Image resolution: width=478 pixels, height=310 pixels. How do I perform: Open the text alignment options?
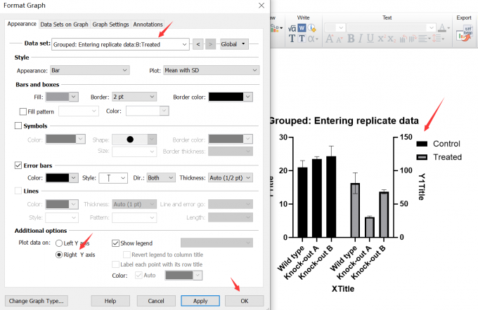(x=424, y=39)
